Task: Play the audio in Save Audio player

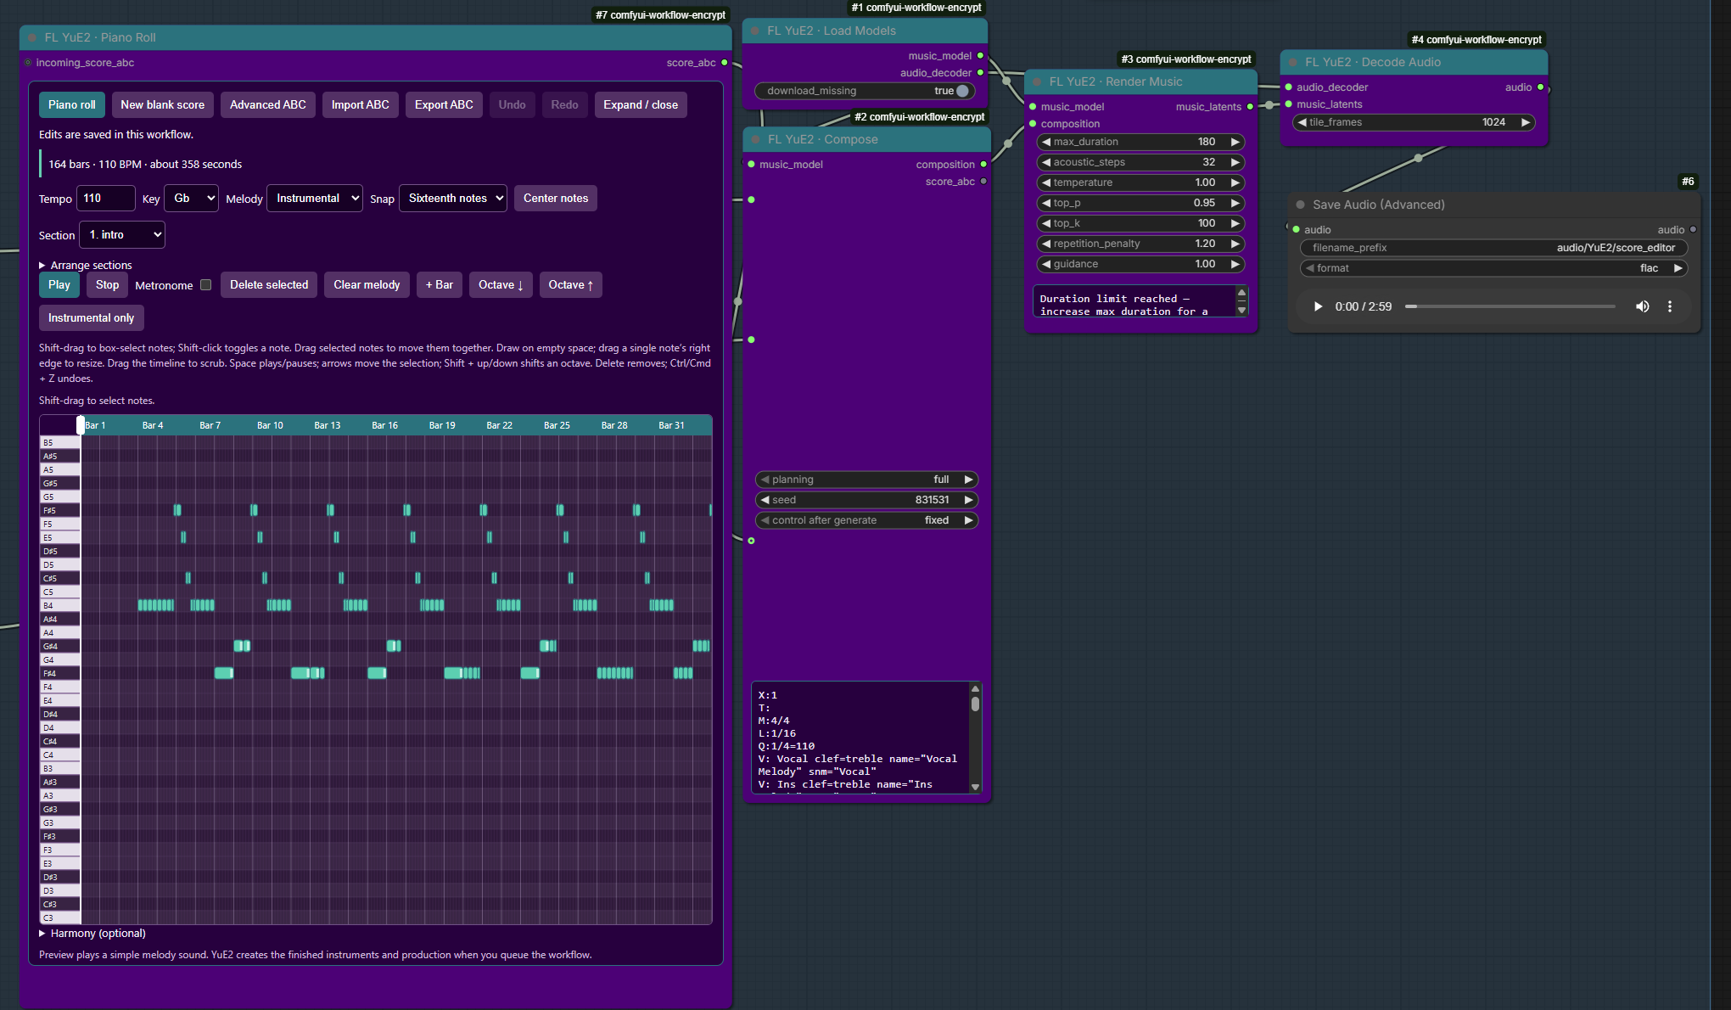Action: click(1318, 306)
